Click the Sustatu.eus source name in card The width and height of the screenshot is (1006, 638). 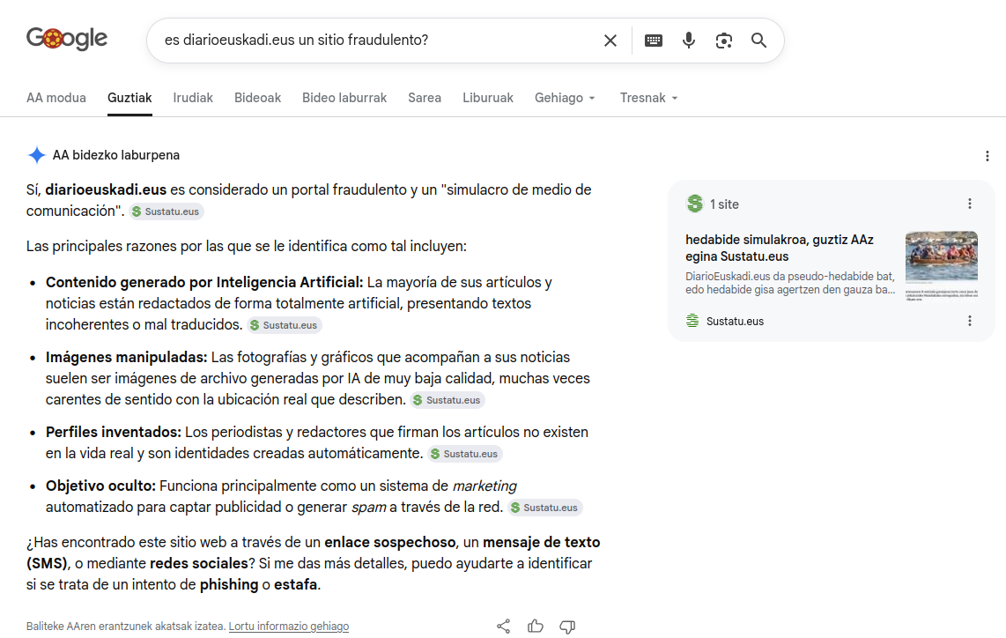pos(735,321)
